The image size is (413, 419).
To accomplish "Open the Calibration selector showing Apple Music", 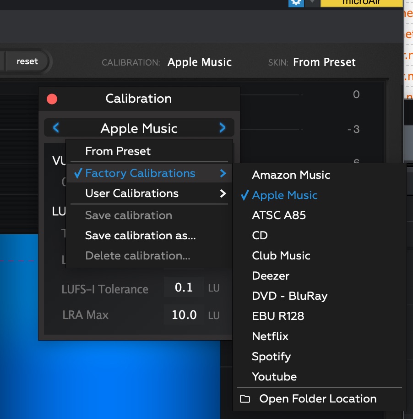I will [200, 62].
